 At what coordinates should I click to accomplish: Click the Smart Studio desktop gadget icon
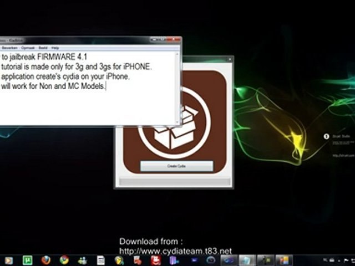[x=326, y=136]
